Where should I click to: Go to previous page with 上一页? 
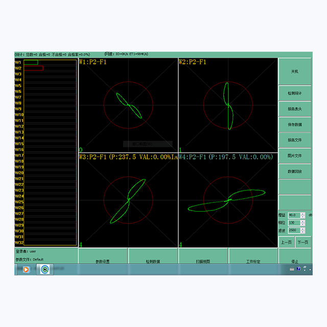pos(286,242)
